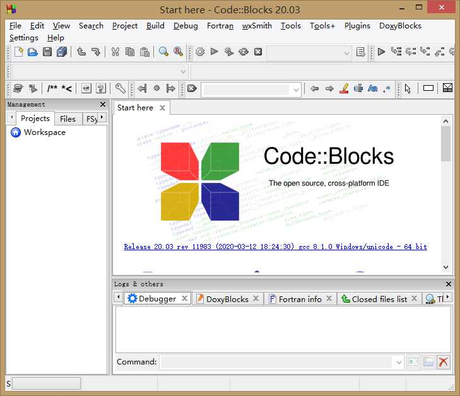Screen dimensions: 460x396
Task: Click the Redo arrow icon
Action: coord(96,52)
